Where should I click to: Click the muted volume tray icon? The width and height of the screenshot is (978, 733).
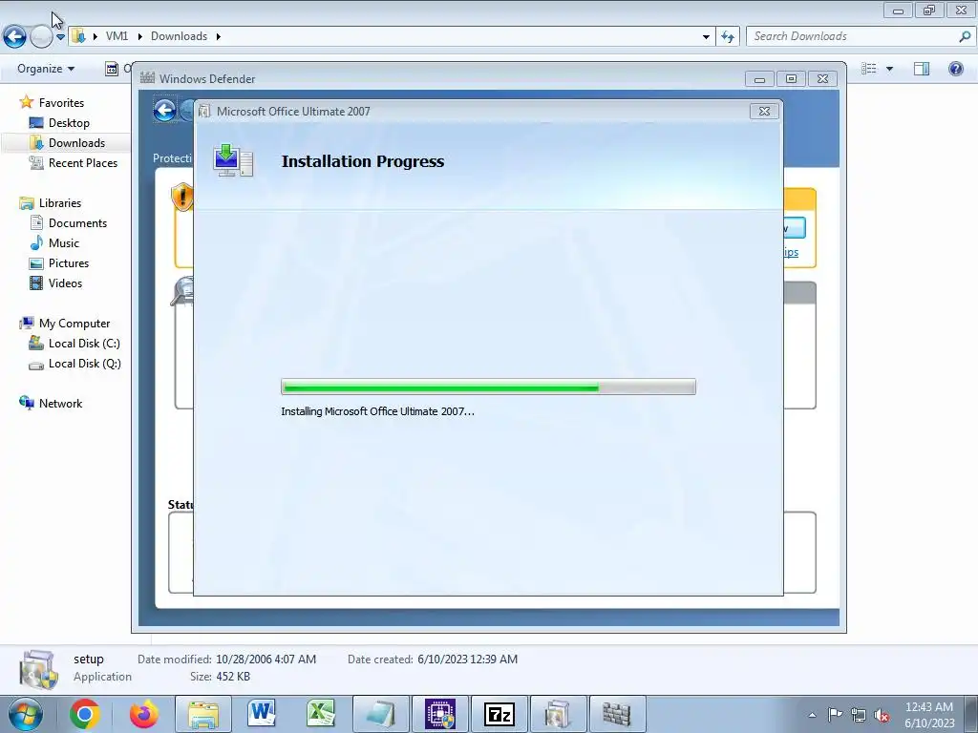882,715
